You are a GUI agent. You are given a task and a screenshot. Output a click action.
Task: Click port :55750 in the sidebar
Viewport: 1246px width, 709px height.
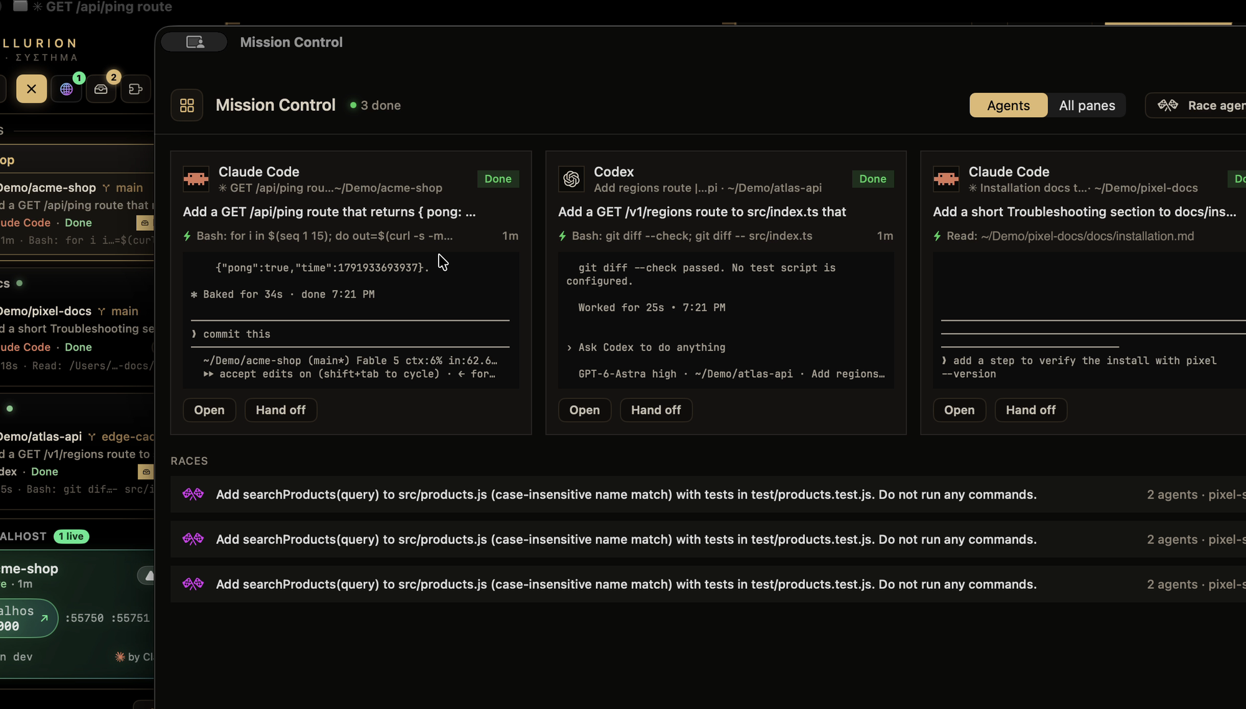[x=84, y=618]
